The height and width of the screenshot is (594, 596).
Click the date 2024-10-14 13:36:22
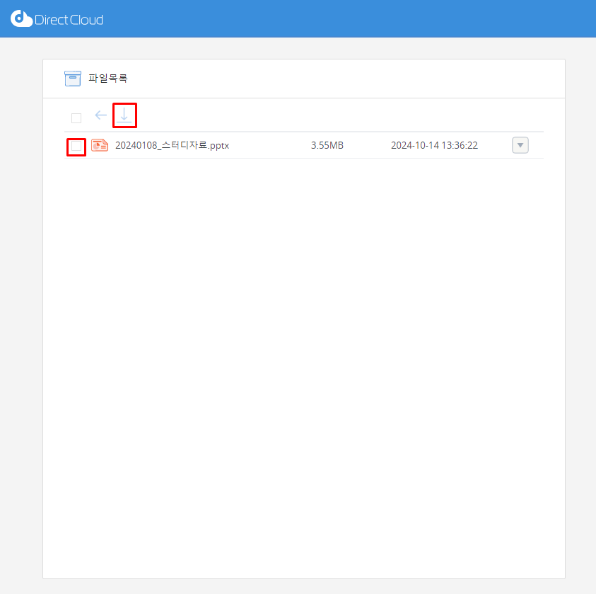point(435,145)
